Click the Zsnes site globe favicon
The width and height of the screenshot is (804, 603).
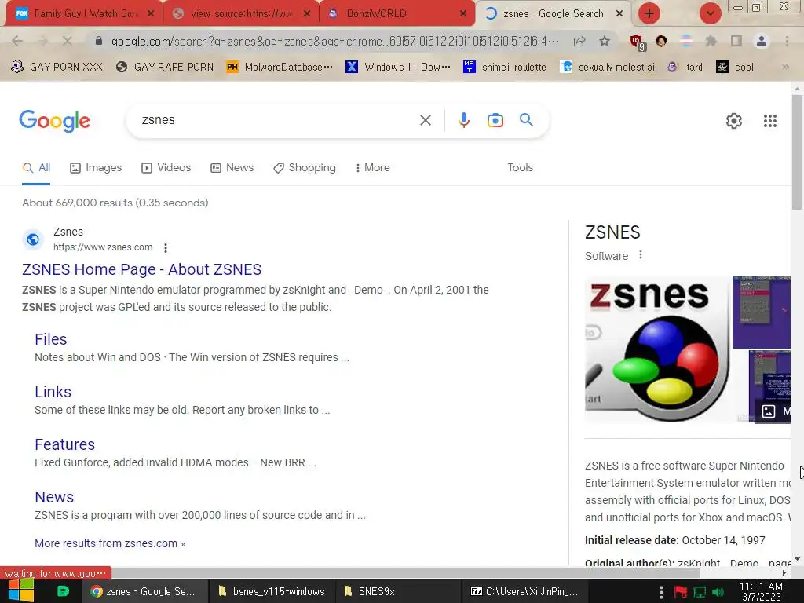33,239
